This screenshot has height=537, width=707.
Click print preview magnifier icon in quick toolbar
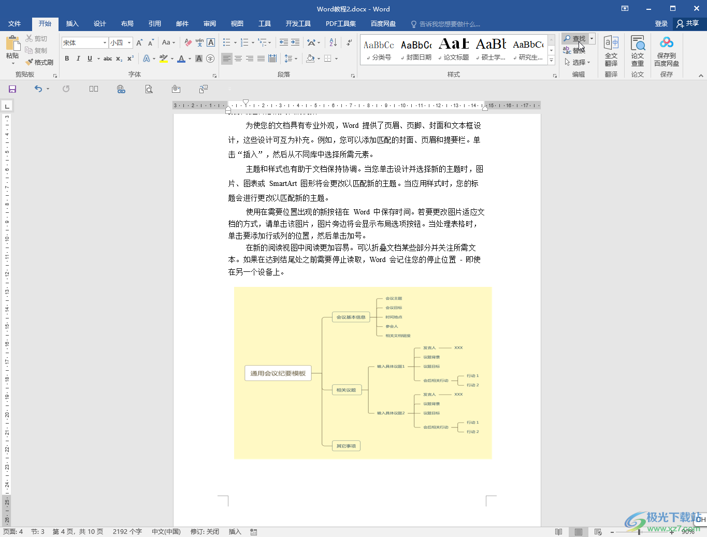click(149, 89)
